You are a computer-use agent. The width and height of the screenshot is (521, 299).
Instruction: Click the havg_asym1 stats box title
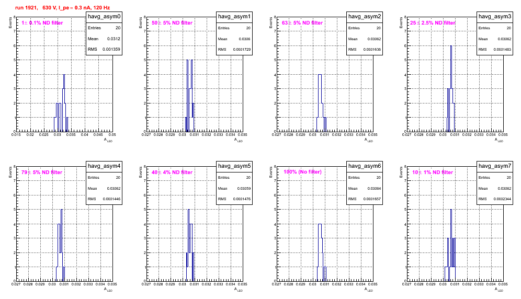[234, 17]
